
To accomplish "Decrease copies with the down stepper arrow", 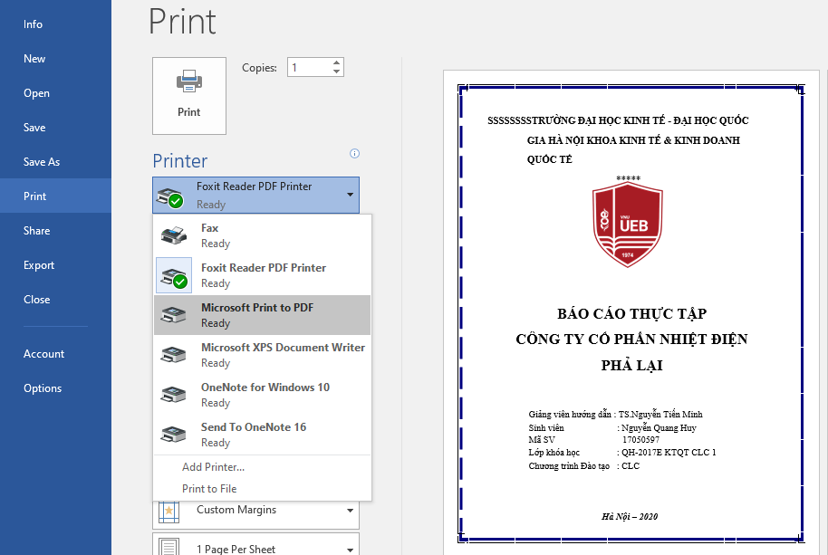I will tap(336, 72).
